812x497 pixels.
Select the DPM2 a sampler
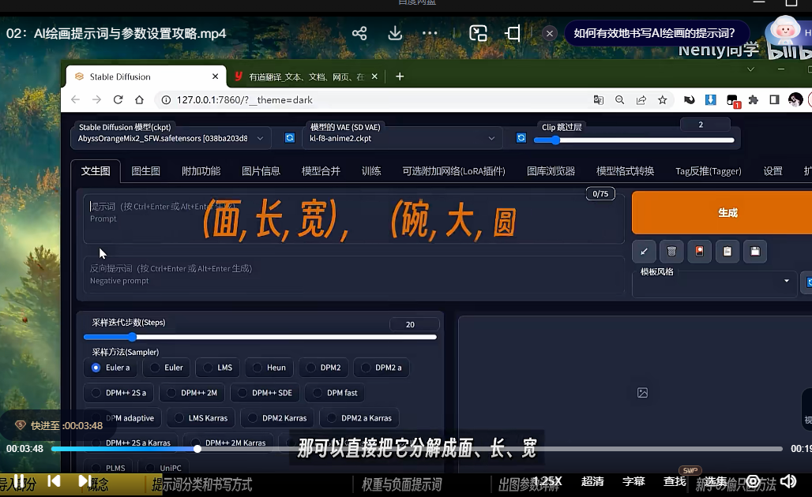(382, 368)
